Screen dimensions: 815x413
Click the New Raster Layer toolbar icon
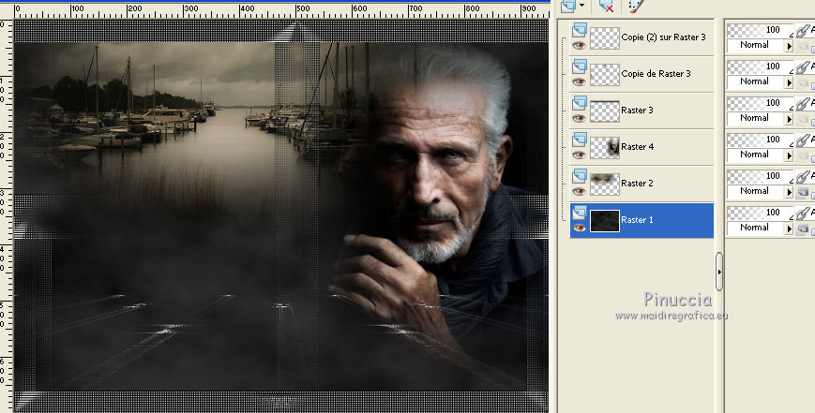(x=568, y=6)
